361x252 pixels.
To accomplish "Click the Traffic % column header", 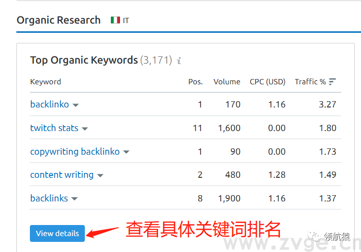I will pos(310,82).
